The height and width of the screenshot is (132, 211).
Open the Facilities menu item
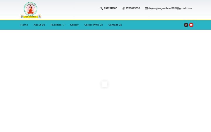coord(56,25)
